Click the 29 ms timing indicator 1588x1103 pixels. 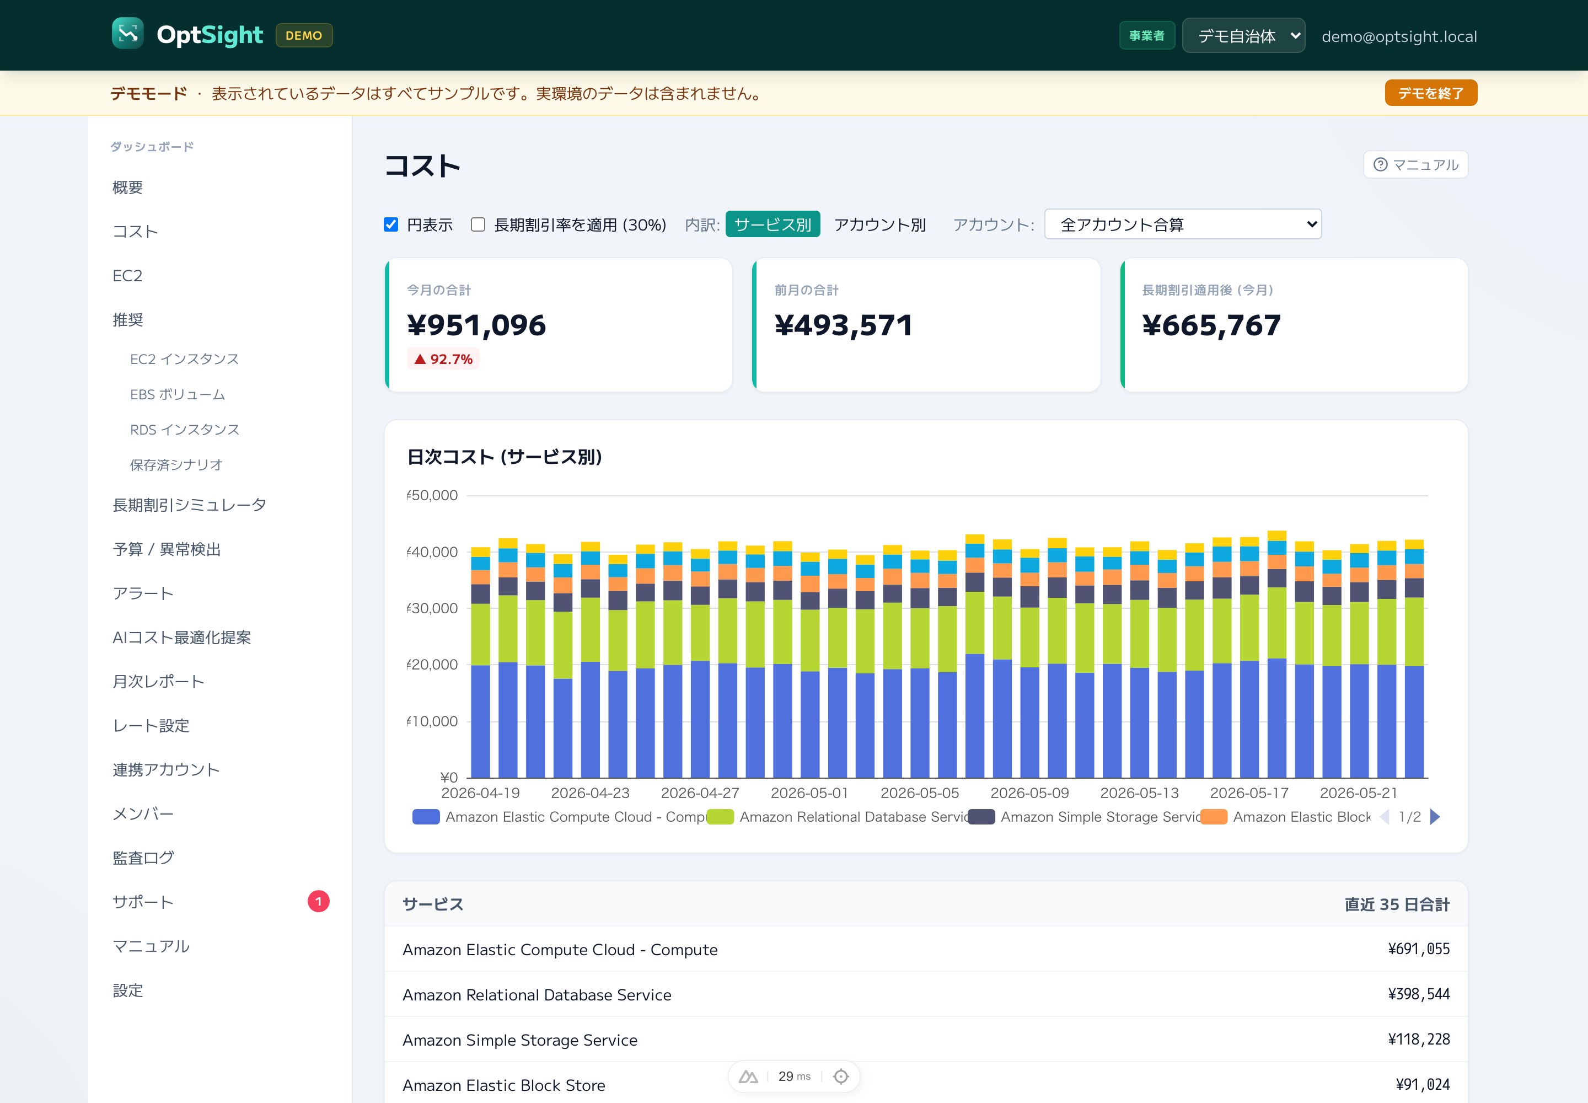[x=794, y=1076]
